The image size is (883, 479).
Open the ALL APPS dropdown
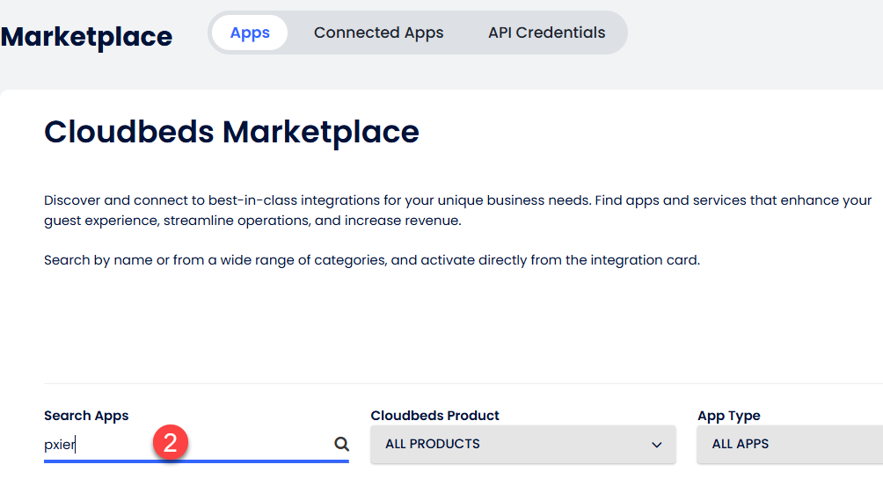point(789,445)
